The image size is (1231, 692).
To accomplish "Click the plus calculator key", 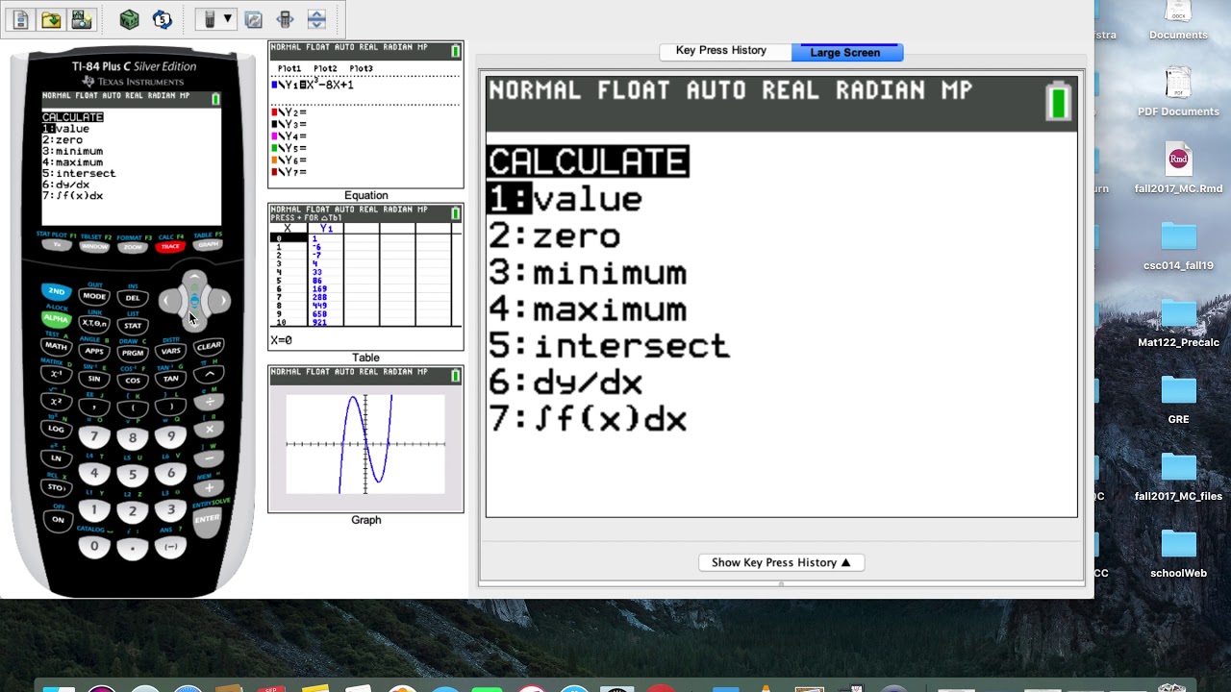I will click(x=209, y=487).
